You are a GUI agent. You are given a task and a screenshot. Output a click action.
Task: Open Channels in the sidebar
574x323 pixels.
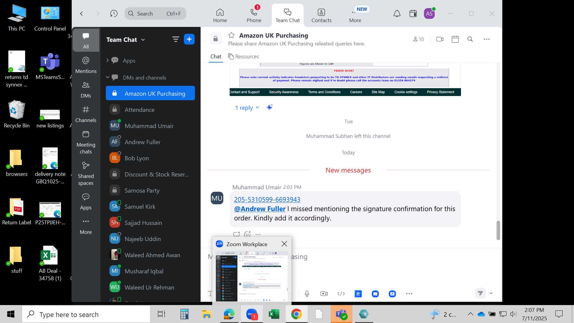86,114
